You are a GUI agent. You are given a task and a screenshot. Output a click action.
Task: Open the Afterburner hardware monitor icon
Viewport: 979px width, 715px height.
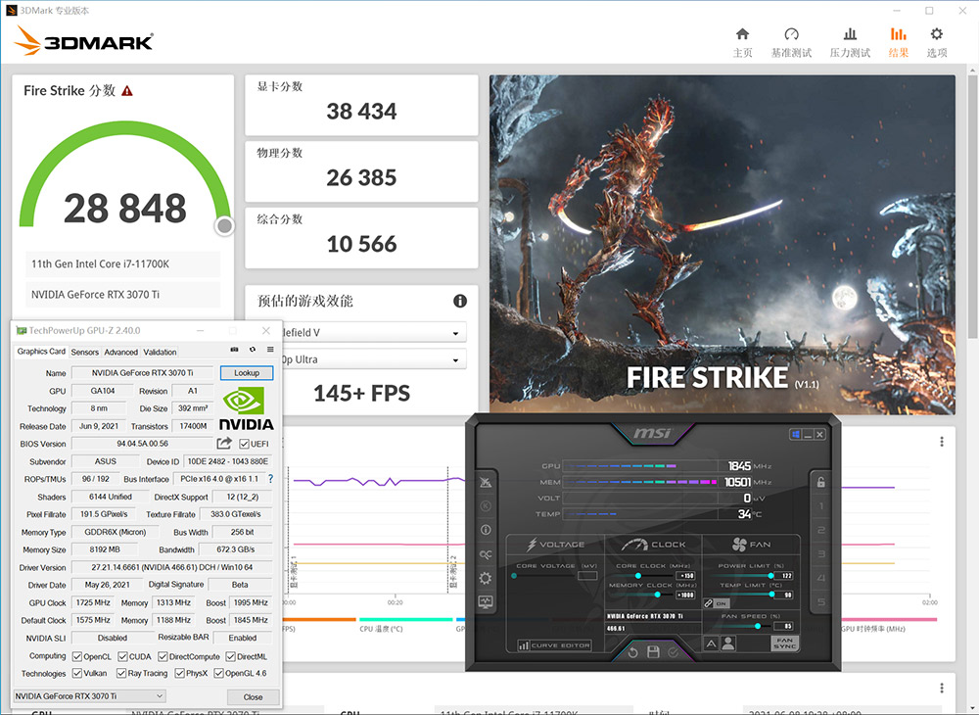point(486,602)
